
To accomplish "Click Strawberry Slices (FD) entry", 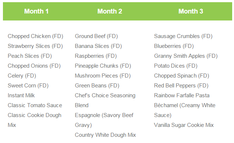I will point(35,46).
